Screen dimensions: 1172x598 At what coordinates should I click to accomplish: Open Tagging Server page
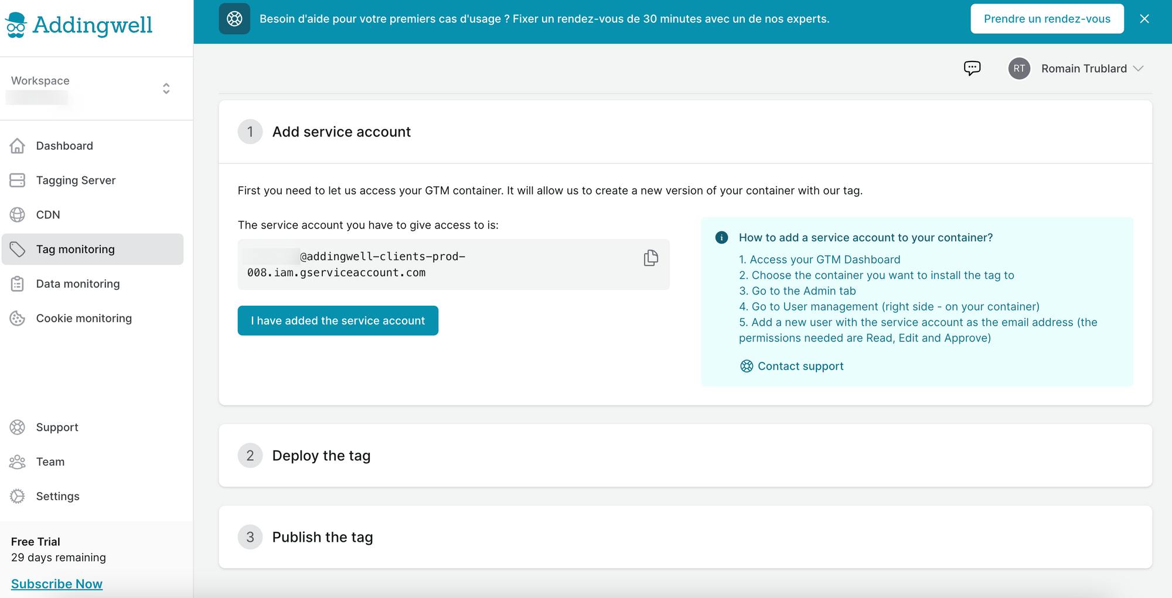click(93, 180)
